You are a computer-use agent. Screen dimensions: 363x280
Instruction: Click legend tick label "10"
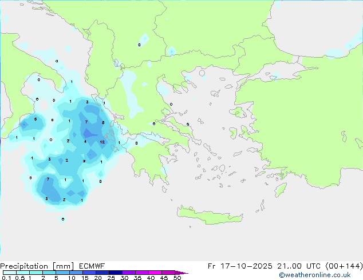pyautogui.click(x=72, y=278)
